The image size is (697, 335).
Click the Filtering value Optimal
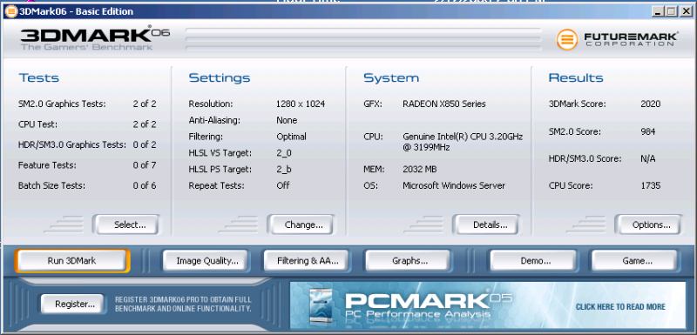(291, 137)
